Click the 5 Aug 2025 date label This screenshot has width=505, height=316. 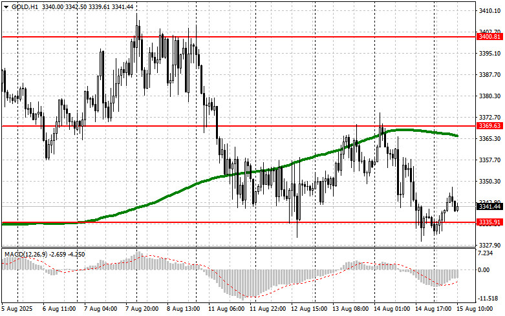click(x=17, y=309)
